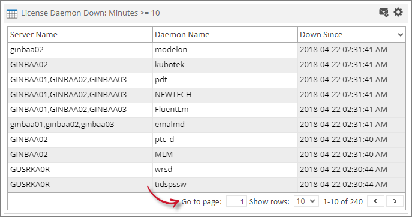
Task: Select the ptc_d daemon cell
Action: tap(225, 140)
